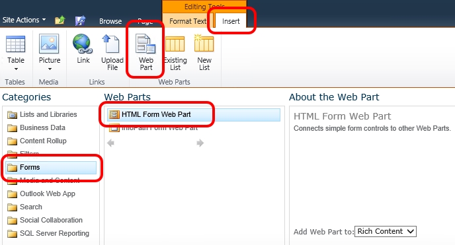Open the Browse tab

[x=110, y=21]
